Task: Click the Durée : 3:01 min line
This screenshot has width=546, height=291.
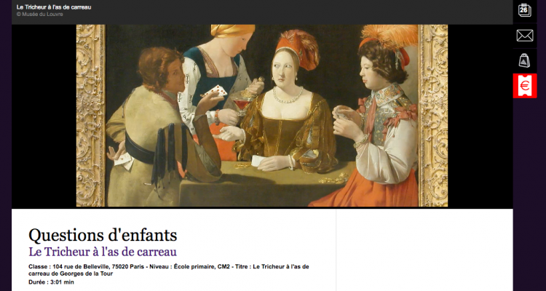Action: pyautogui.click(x=51, y=282)
